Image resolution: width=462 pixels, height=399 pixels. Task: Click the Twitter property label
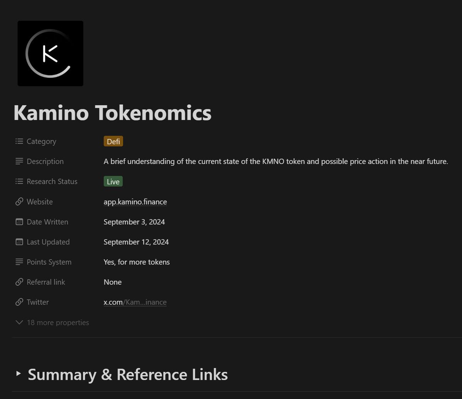click(x=38, y=302)
